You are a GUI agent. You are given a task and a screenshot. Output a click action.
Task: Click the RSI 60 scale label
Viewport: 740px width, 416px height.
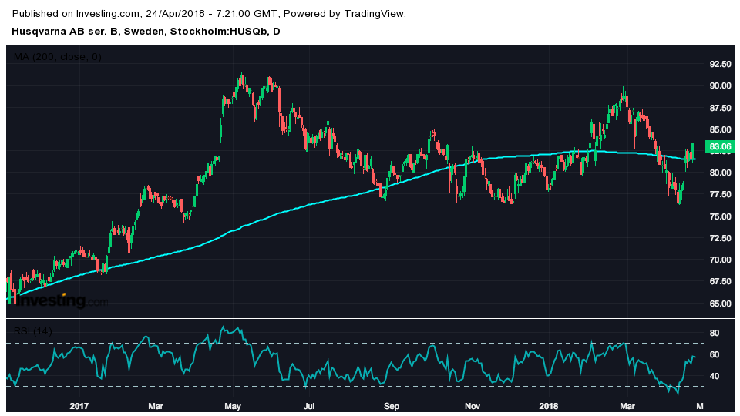pos(715,354)
